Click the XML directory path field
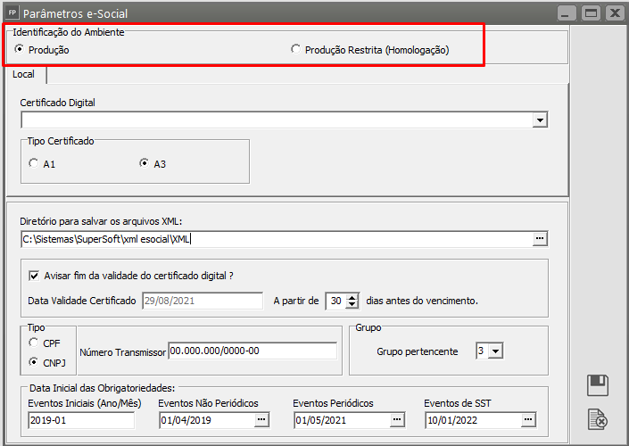Image resolution: width=629 pixels, height=446 pixels. pyautogui.click(x=277, y=239)
